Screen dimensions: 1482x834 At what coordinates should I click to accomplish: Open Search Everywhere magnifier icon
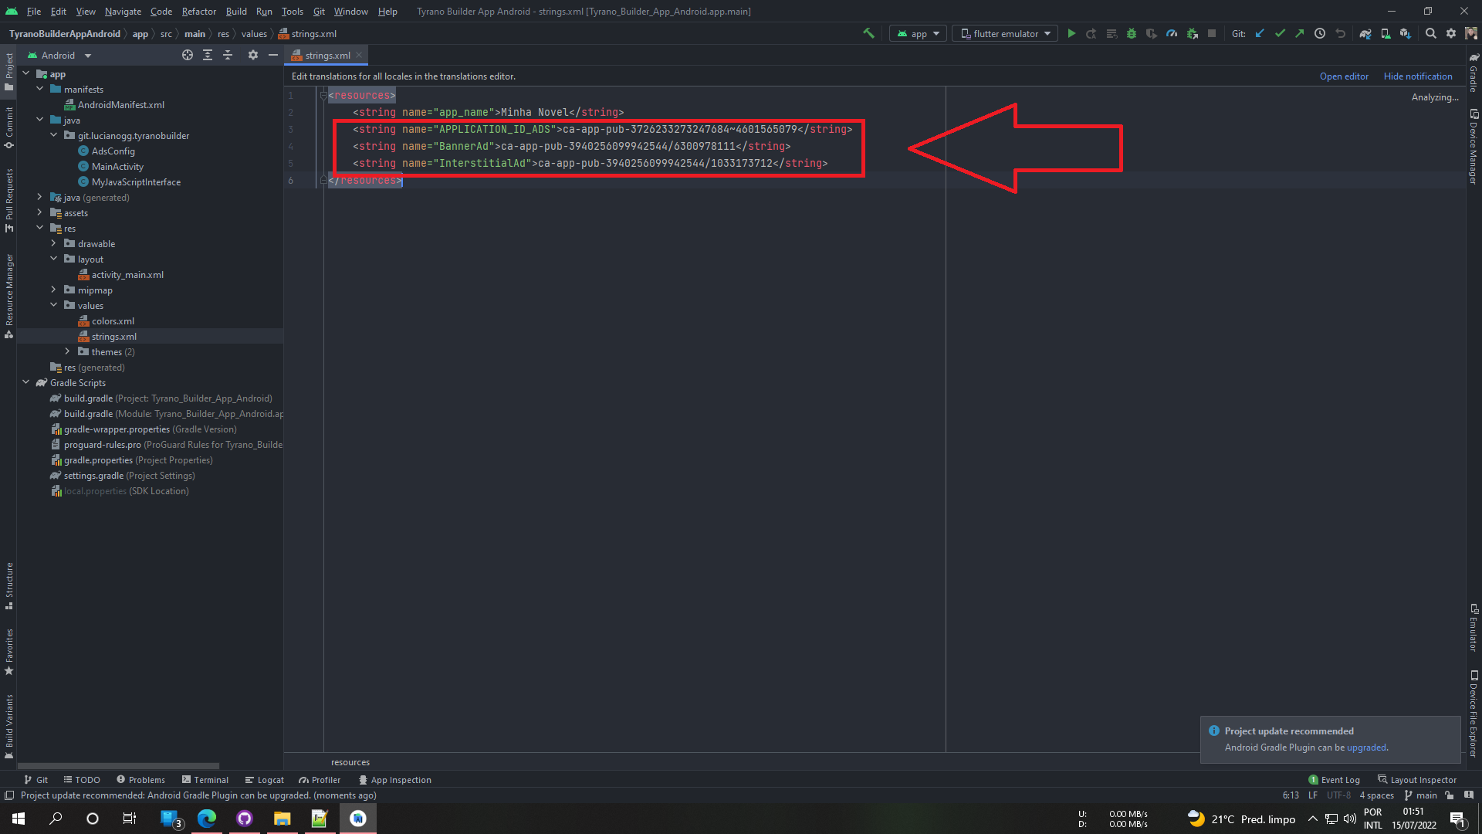[1430, 34]
